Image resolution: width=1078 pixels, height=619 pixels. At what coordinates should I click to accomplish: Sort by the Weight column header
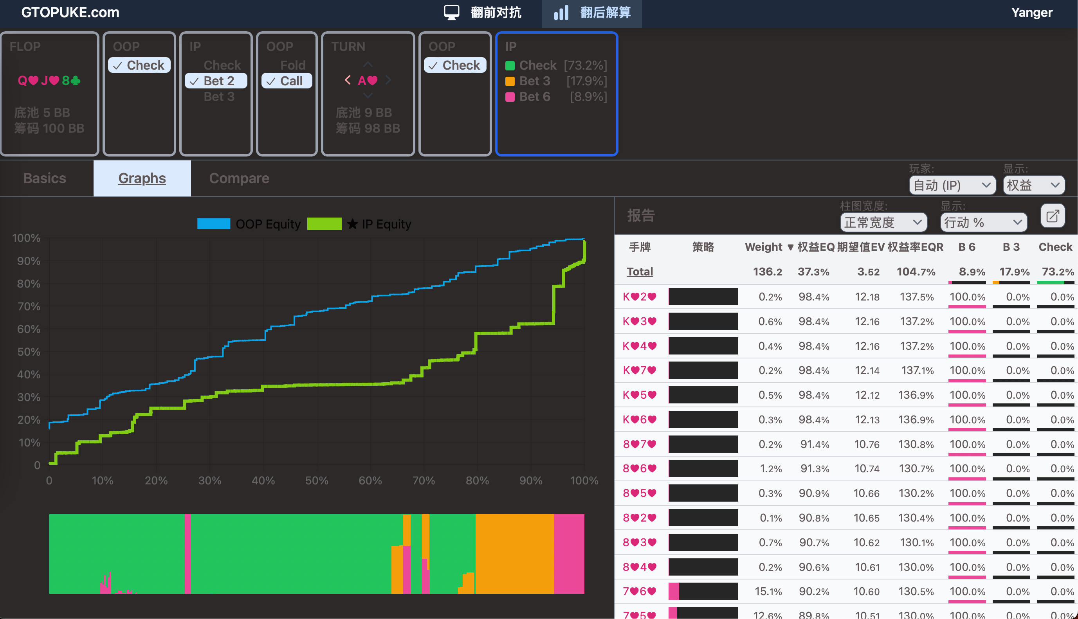coord(763,247)
